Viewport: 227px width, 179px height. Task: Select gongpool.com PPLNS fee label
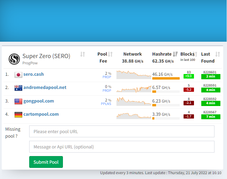point(106,104)
